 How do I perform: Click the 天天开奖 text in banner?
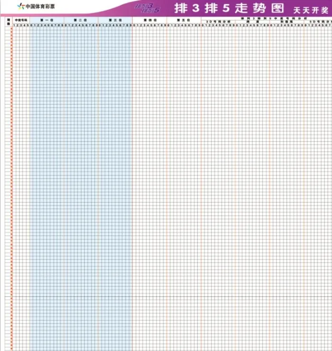[311, 9]
